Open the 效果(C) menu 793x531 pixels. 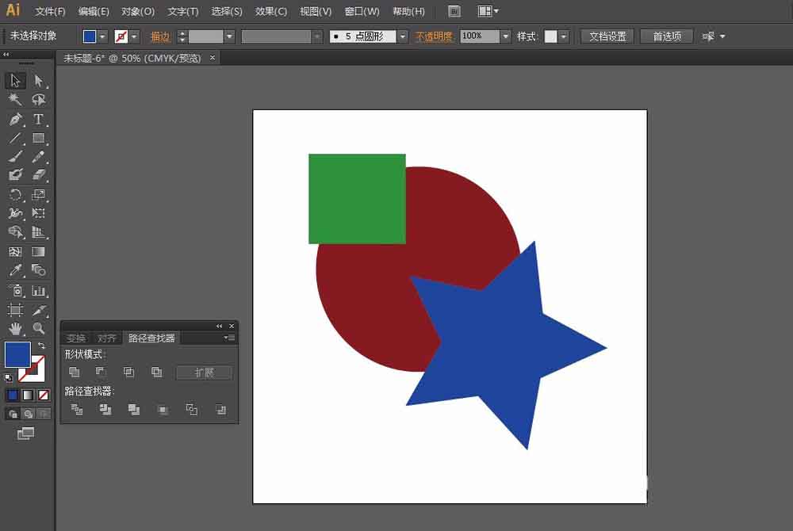point(270,11)
